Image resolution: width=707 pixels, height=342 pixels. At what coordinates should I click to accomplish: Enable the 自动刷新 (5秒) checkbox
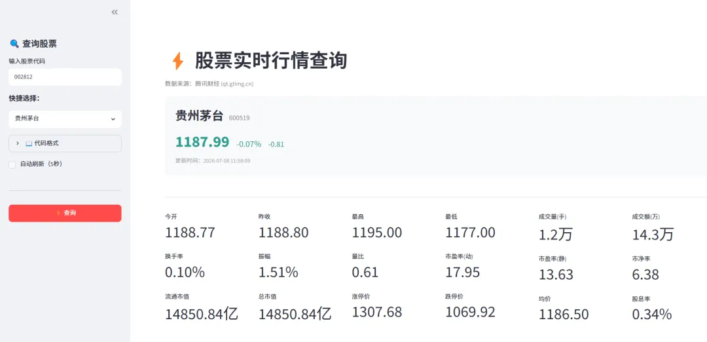(x=12, y=165)
